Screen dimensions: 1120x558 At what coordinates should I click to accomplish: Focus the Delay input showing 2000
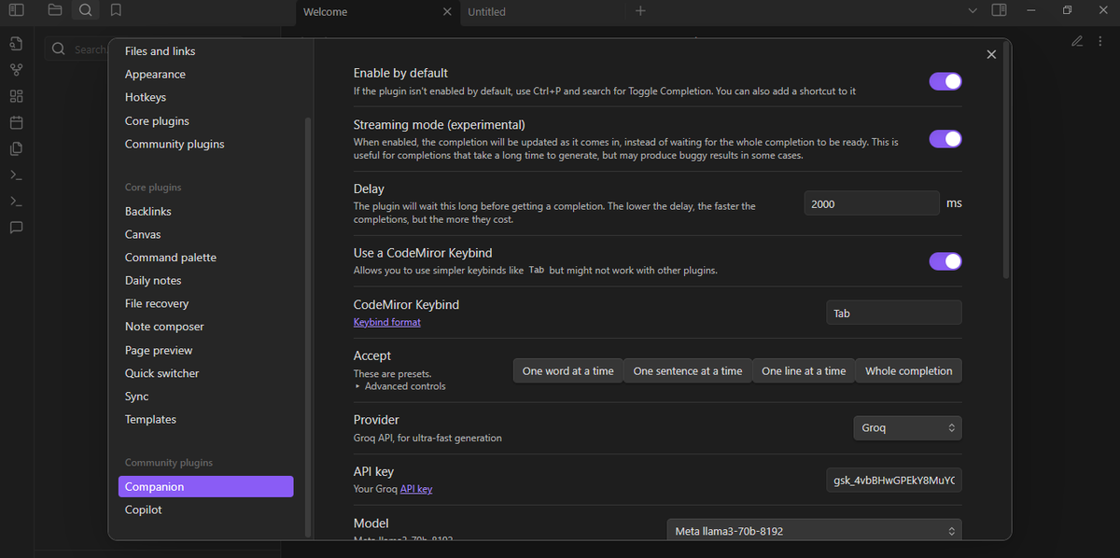872,203
